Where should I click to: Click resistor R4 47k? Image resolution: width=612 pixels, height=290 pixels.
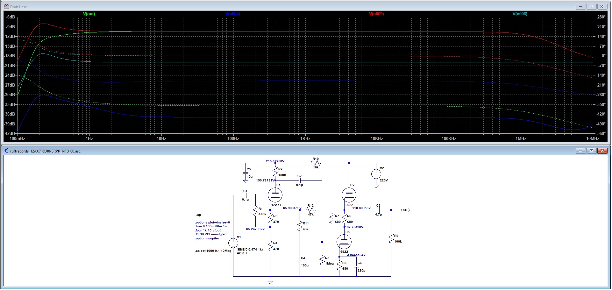pos(270,246)
